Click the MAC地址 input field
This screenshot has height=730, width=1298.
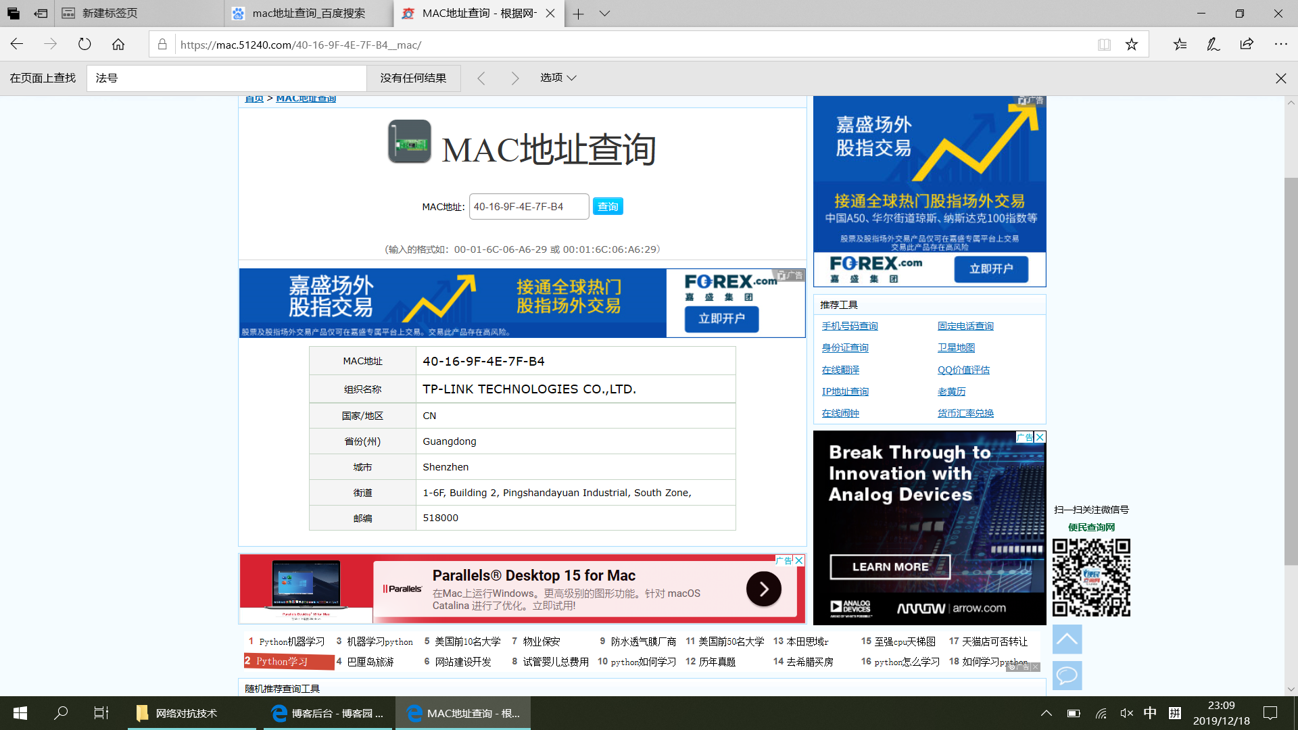[x=528, y=207]
